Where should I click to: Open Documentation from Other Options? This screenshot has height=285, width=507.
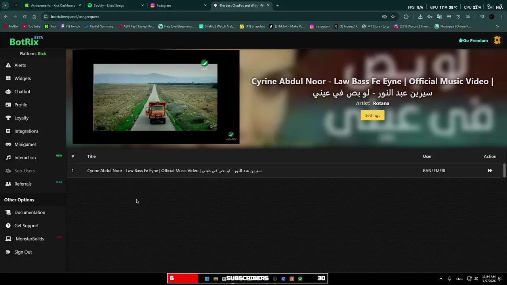(x=30, y=213)
